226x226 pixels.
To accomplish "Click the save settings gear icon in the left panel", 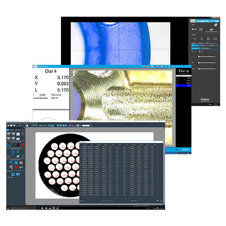I will [x=13, y=174].
